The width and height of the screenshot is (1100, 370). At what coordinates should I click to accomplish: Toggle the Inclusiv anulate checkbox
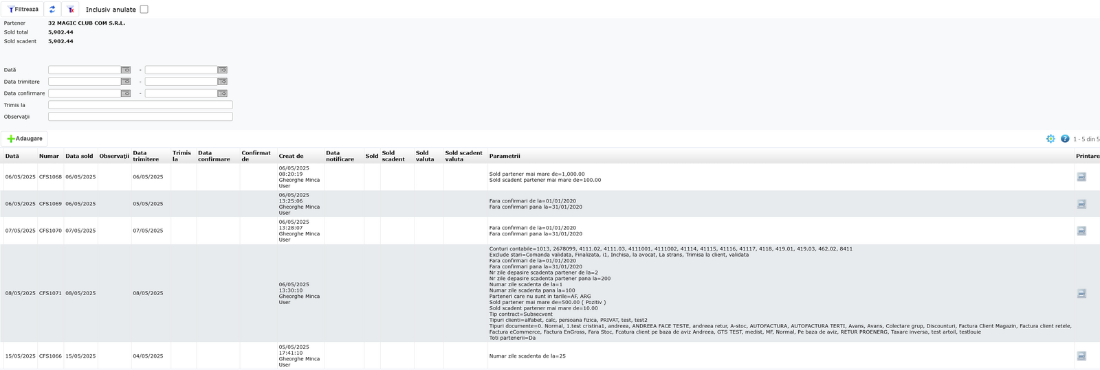click(144, 10)
